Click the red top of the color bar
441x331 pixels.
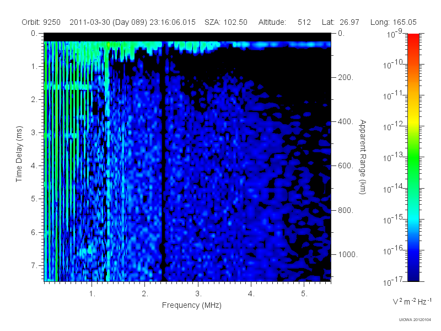(x=413, y=39)
